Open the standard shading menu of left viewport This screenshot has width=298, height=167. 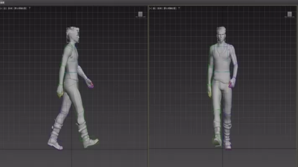click(x=10, y=8)
